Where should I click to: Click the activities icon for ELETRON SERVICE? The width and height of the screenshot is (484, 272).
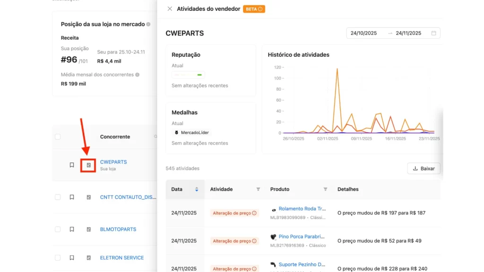click(x=88, y=257)
